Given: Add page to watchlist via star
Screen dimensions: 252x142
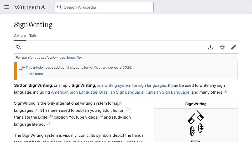Looking at the screenshot, I should click(222, 47).
